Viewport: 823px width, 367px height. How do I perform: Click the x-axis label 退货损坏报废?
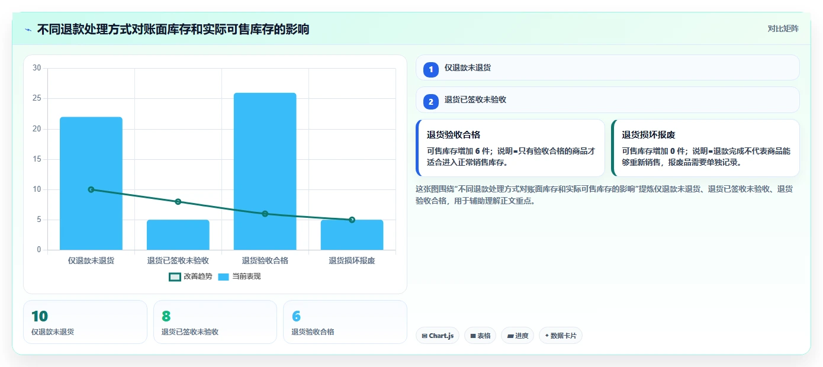tap(352, 260)
